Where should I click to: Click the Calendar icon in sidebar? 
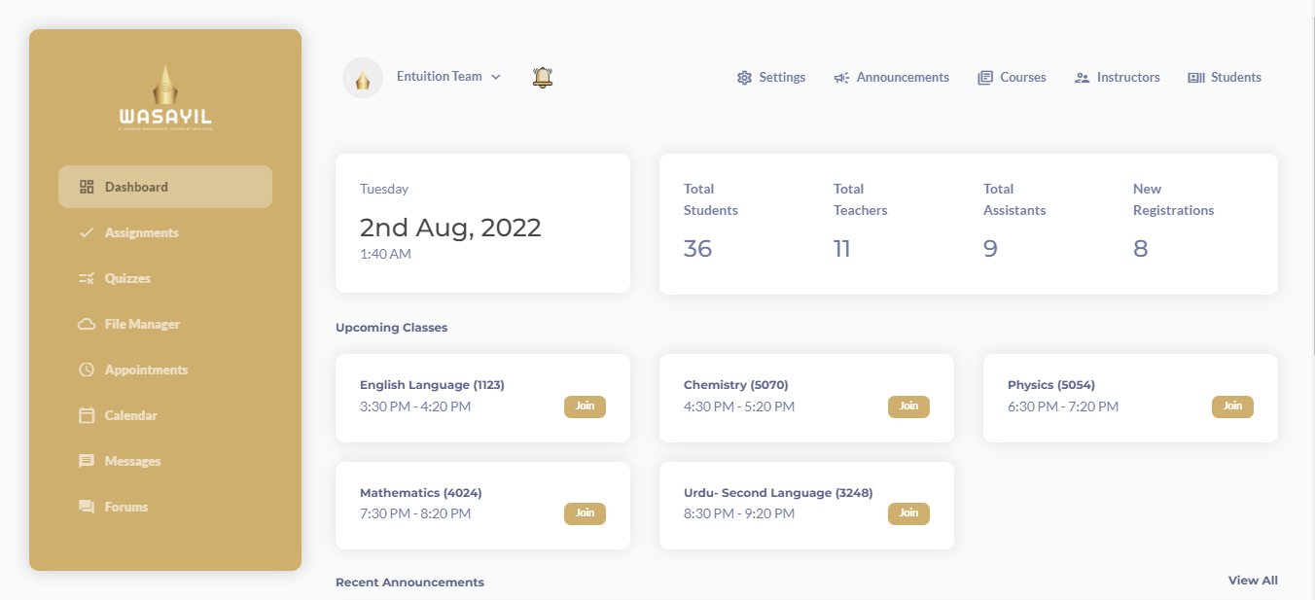[87, 415]
